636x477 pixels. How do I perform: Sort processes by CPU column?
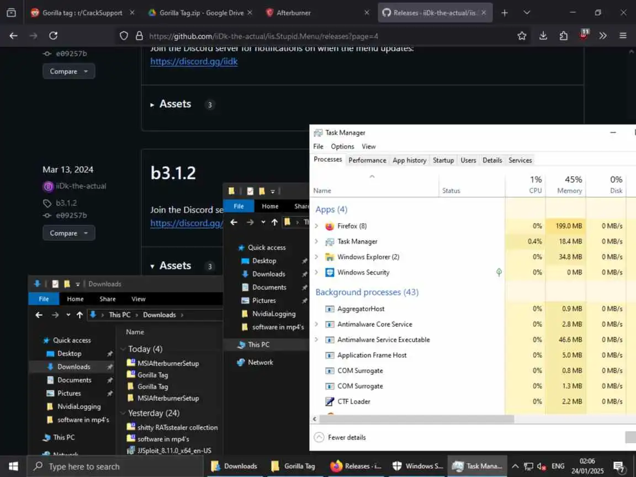(x=526, y=185)
